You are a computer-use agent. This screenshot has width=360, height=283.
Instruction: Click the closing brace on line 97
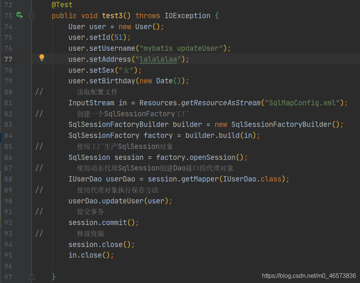[54, 277]
